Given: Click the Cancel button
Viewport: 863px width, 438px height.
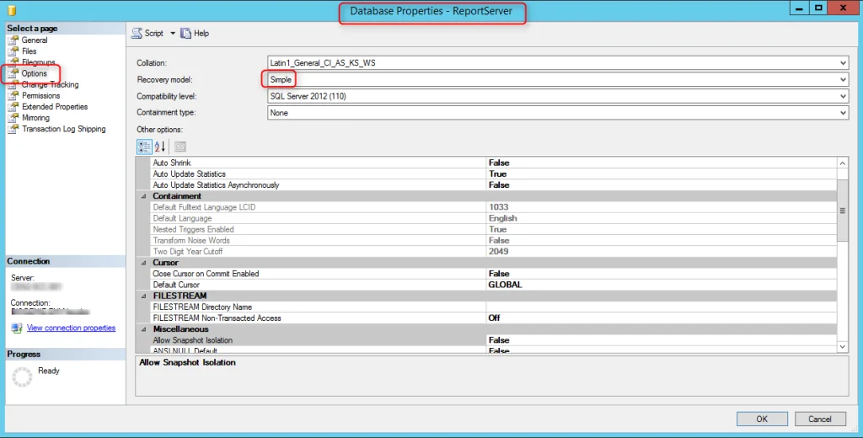Looking at the screenshot, I should [x=820, y=419].
